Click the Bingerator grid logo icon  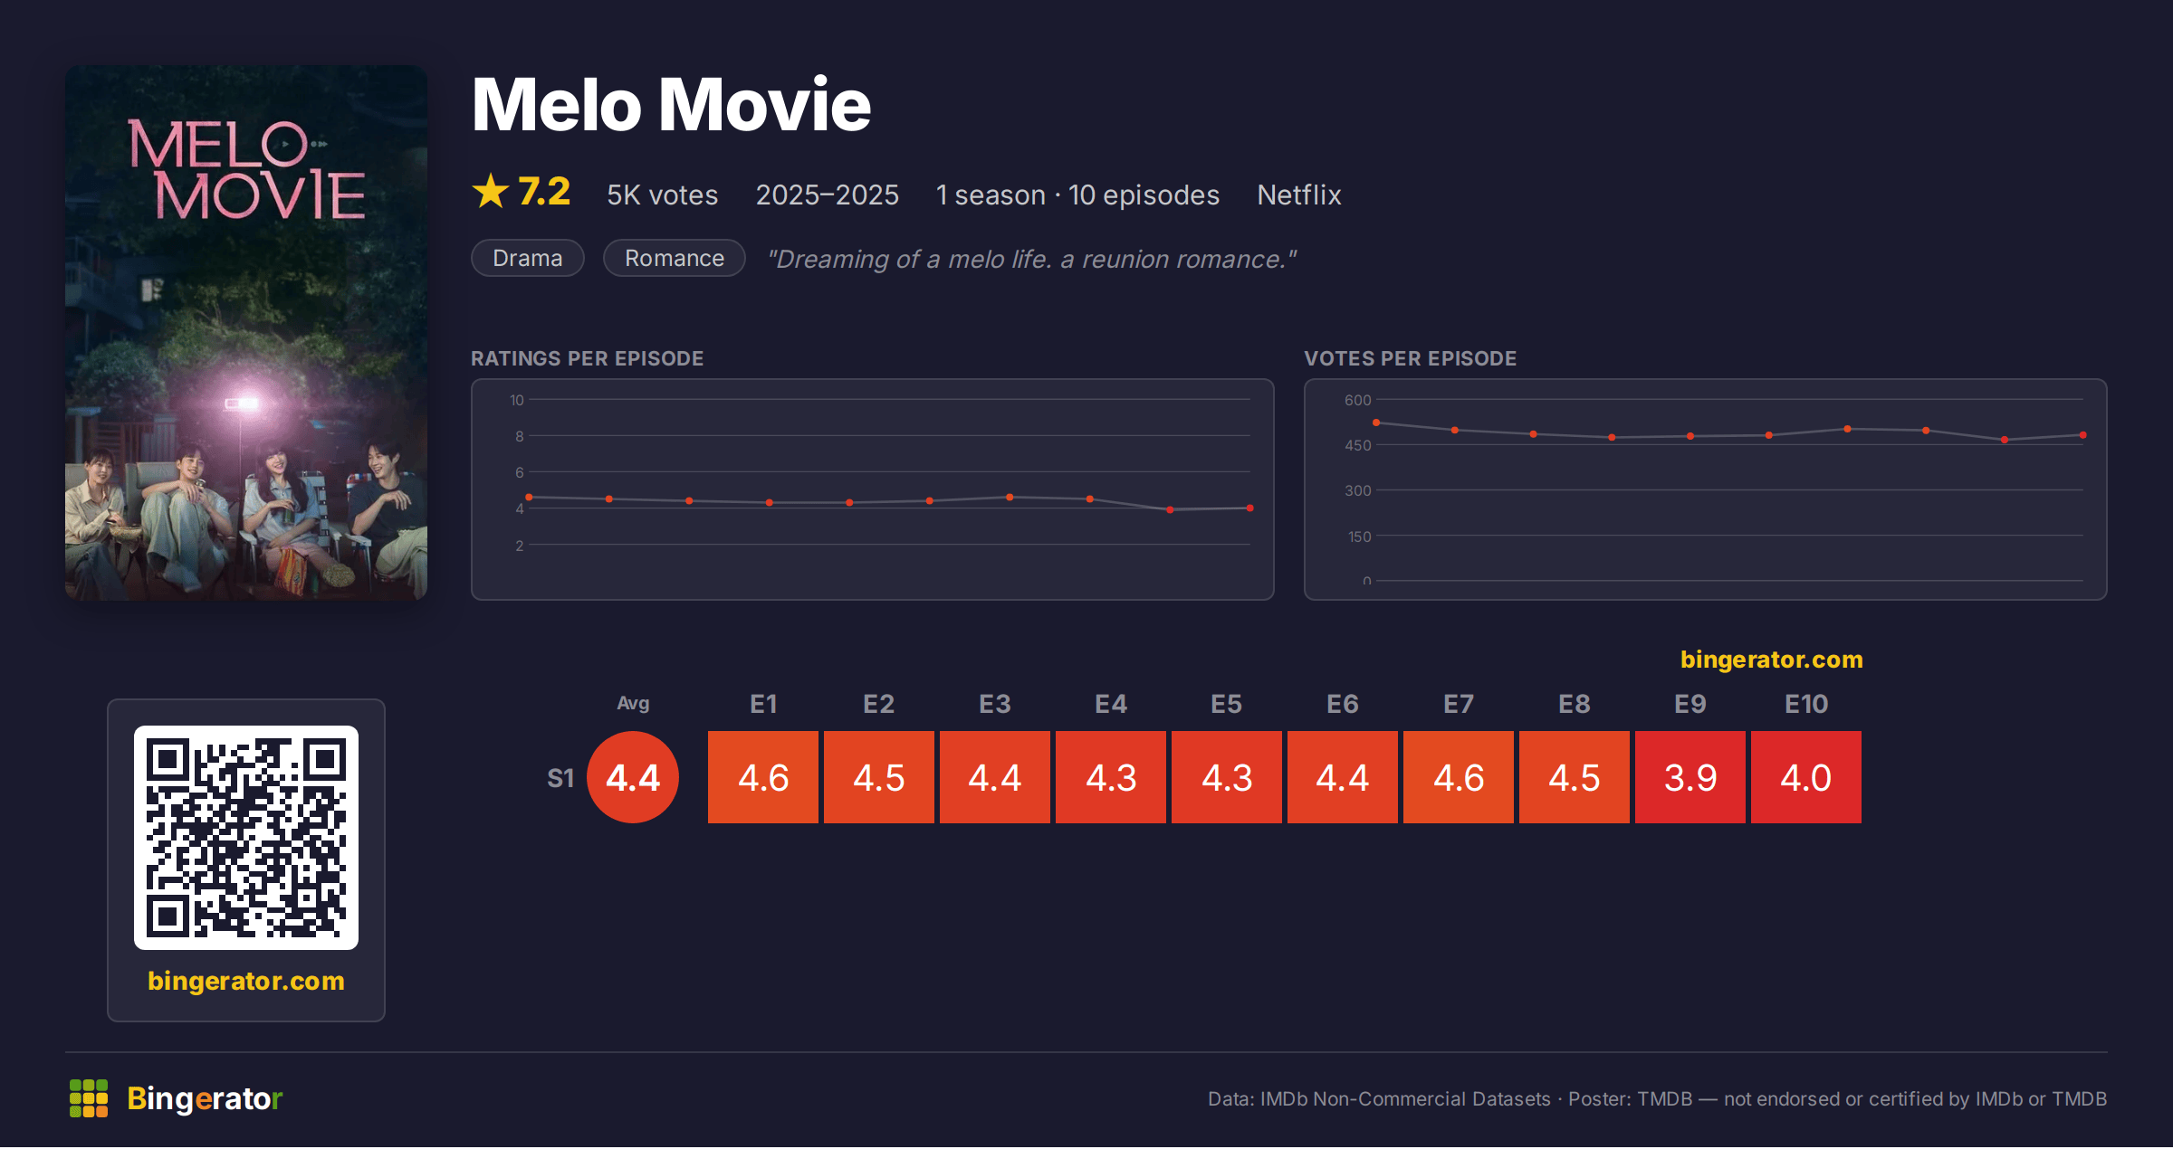89,1098
